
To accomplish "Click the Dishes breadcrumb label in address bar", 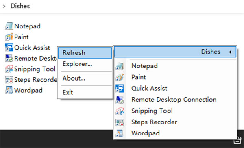I will click(20, 6).
